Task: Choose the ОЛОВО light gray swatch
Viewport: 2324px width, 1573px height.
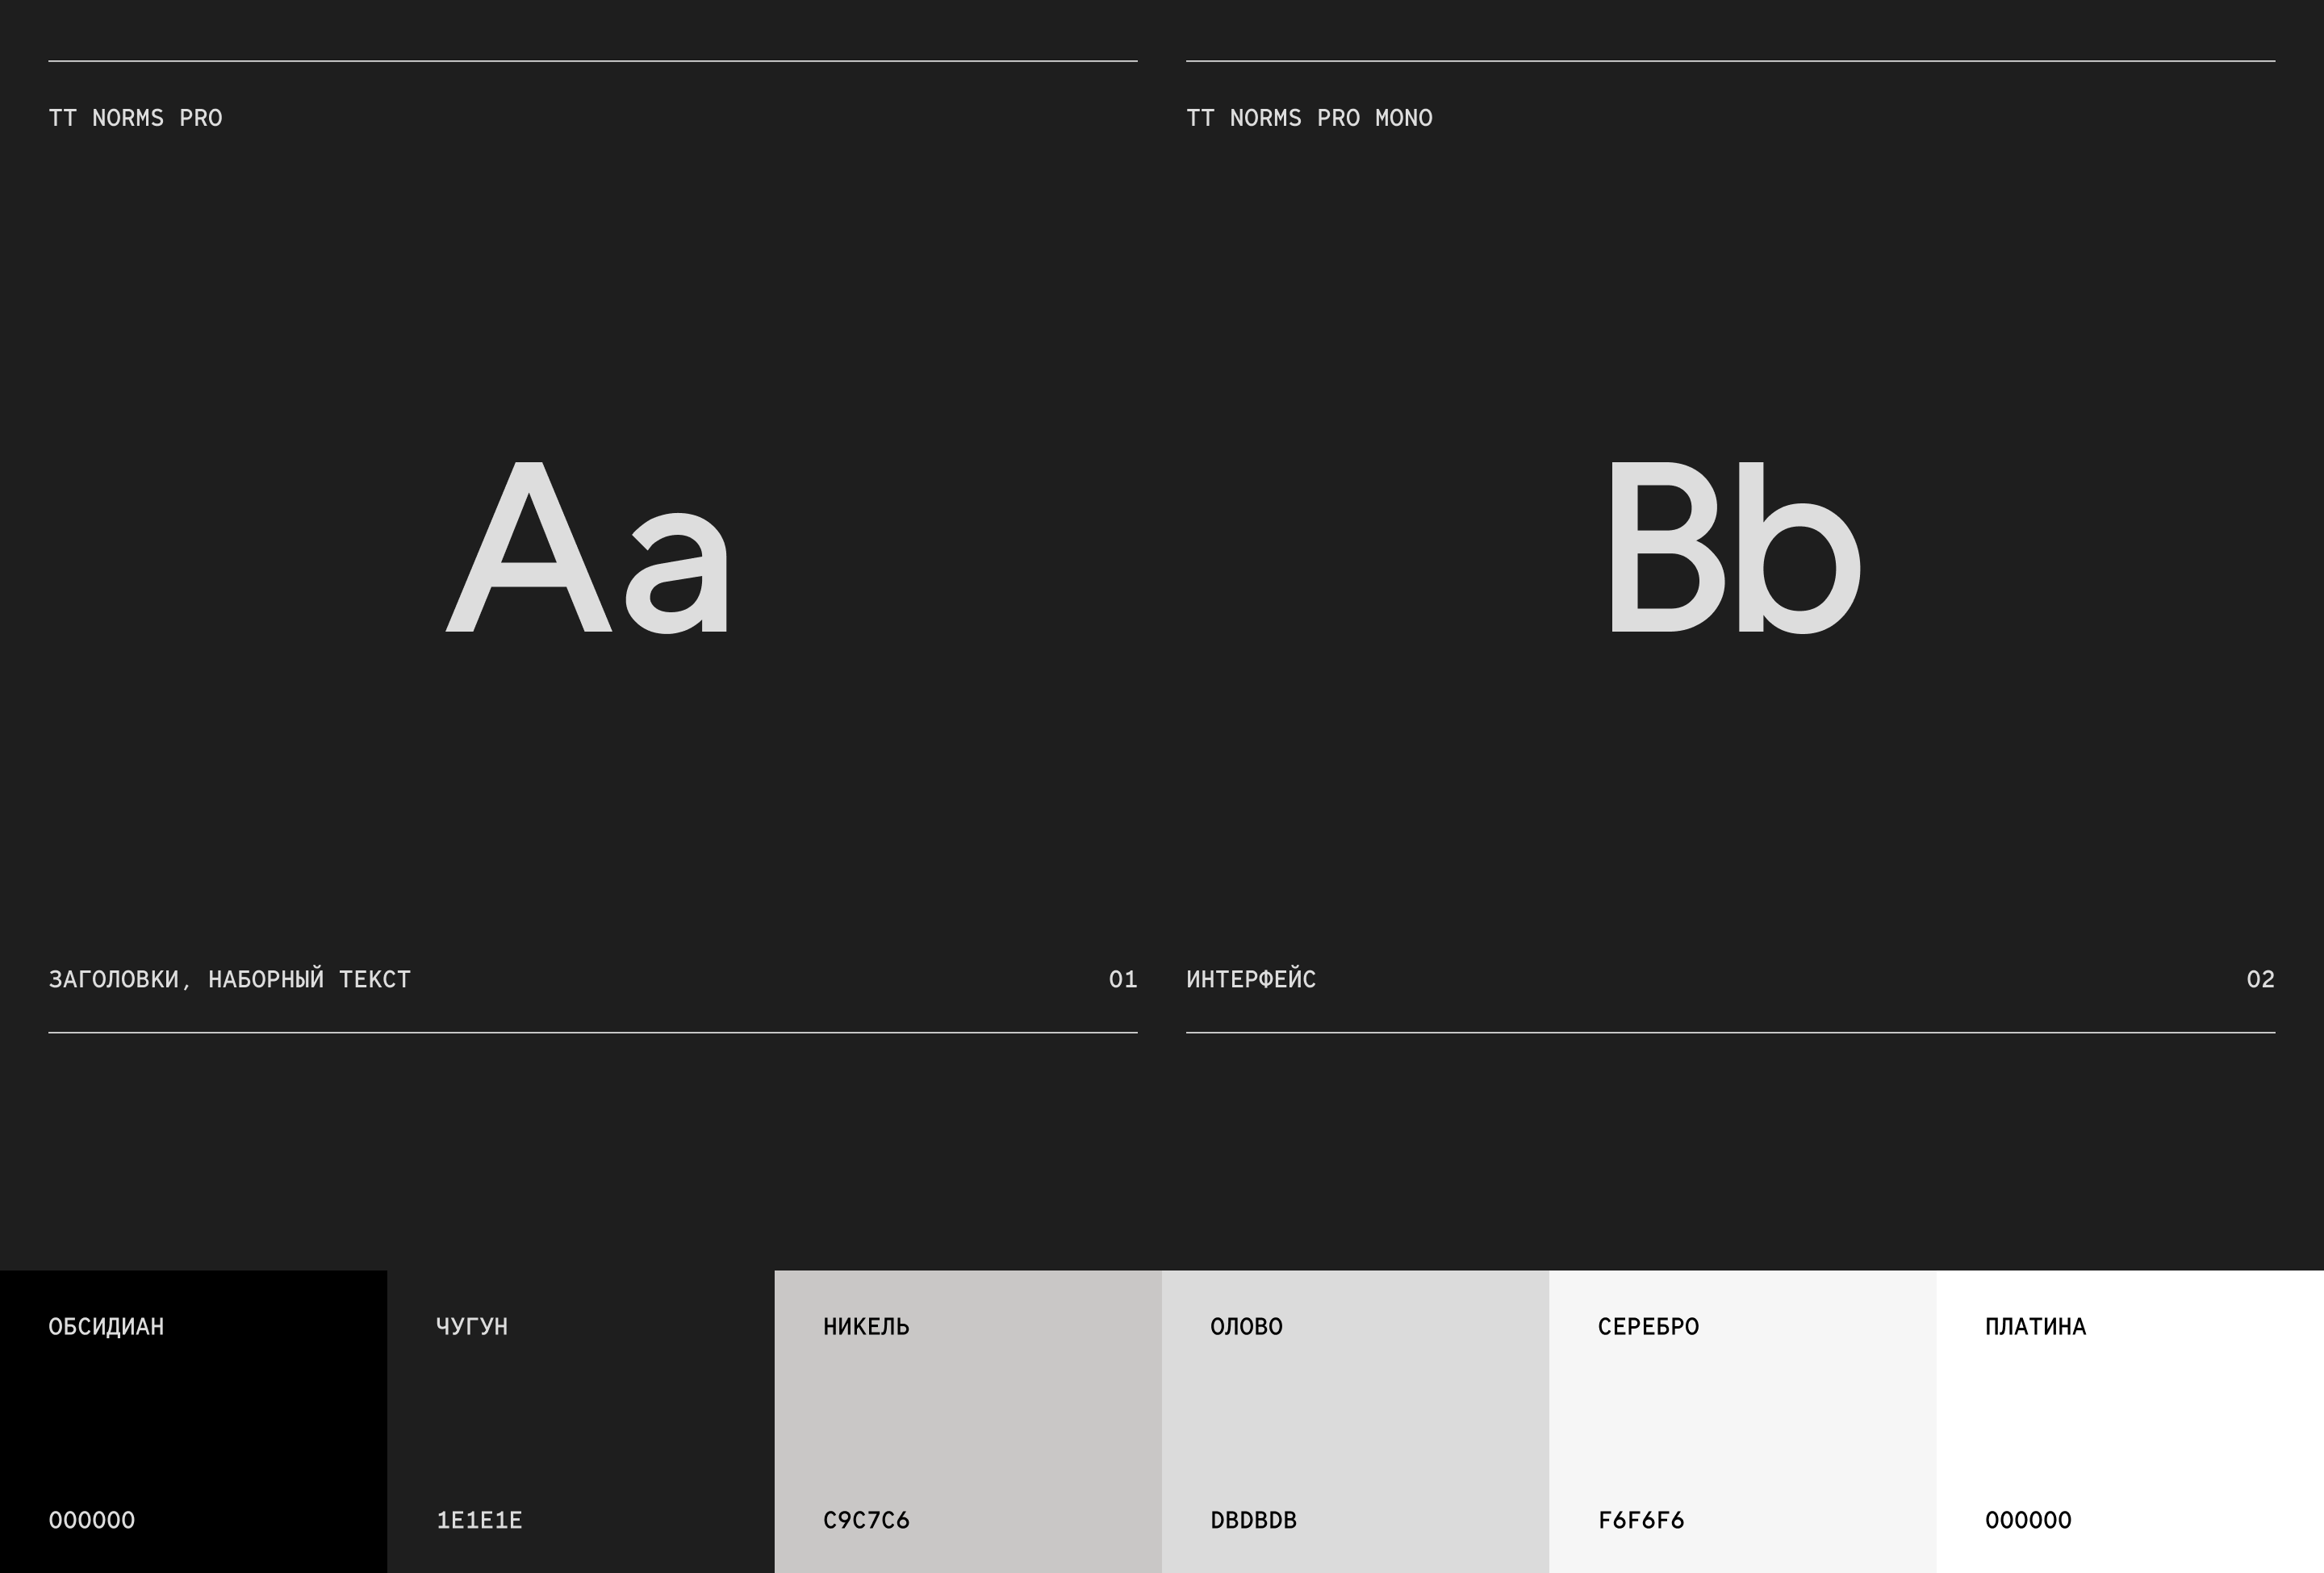Action: pos(1355,1421)
